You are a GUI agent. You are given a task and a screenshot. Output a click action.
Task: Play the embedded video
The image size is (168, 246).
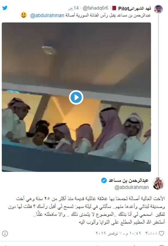click(x=76, y=97)
